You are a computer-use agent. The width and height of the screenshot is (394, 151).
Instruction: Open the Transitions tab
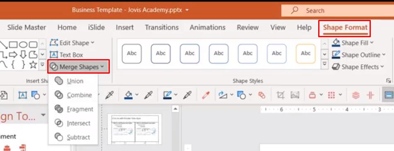click(x=162, y=27)
